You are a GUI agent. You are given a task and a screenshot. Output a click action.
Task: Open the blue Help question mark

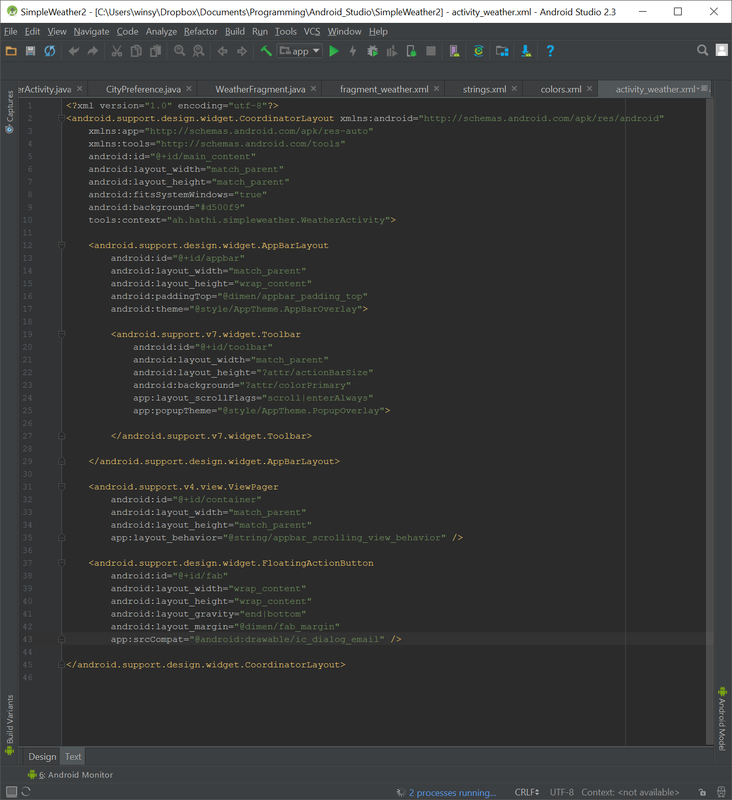550,51
